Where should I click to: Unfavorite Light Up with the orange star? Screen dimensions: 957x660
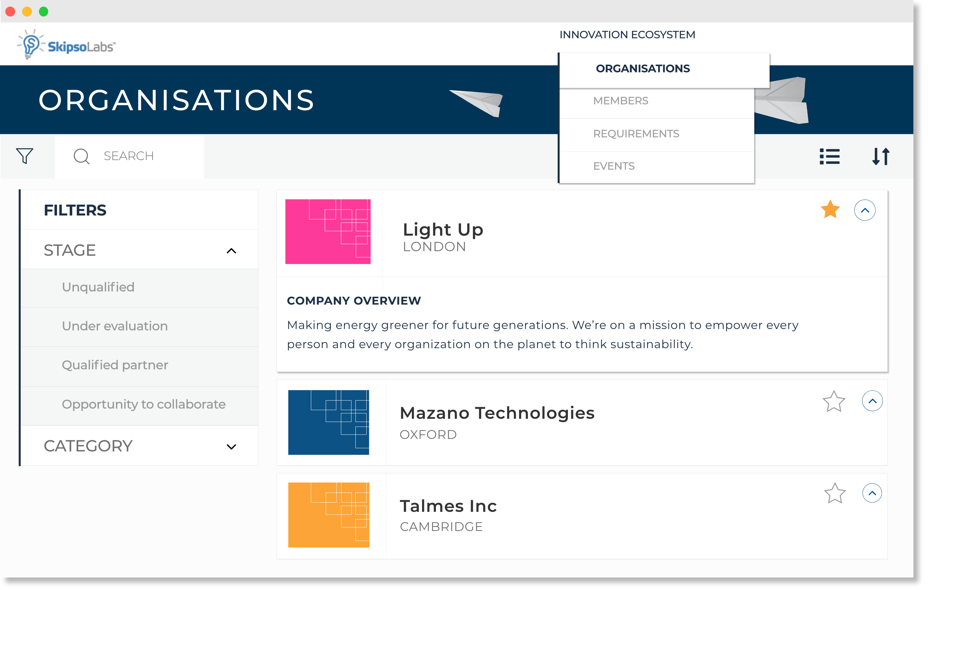(830, 209)
